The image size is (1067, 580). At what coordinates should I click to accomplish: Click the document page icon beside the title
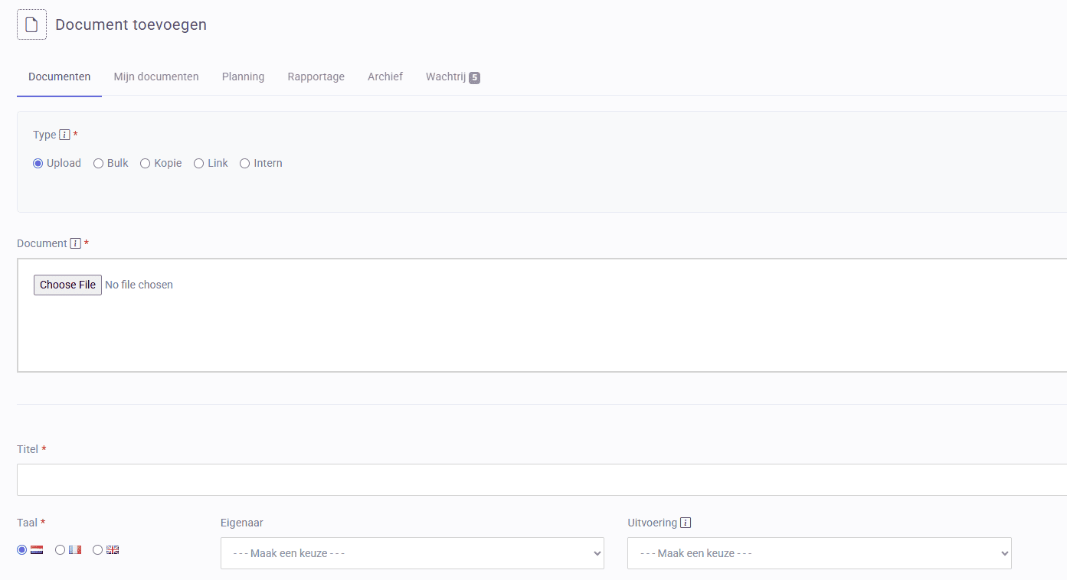(31, 24)
